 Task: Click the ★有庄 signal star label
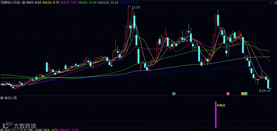coord(221,105)
